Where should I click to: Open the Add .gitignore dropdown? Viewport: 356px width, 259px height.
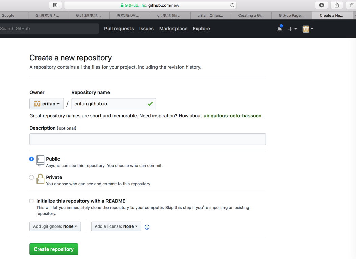coord(55,226)
